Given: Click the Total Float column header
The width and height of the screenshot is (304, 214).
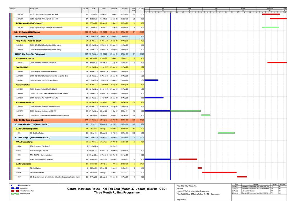Looking at the screenshot, I should point(134,10).
